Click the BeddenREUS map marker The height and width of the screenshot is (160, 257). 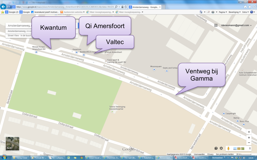click(84, 55)
